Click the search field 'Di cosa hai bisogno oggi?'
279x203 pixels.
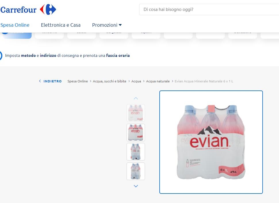(x=209, y=9)
